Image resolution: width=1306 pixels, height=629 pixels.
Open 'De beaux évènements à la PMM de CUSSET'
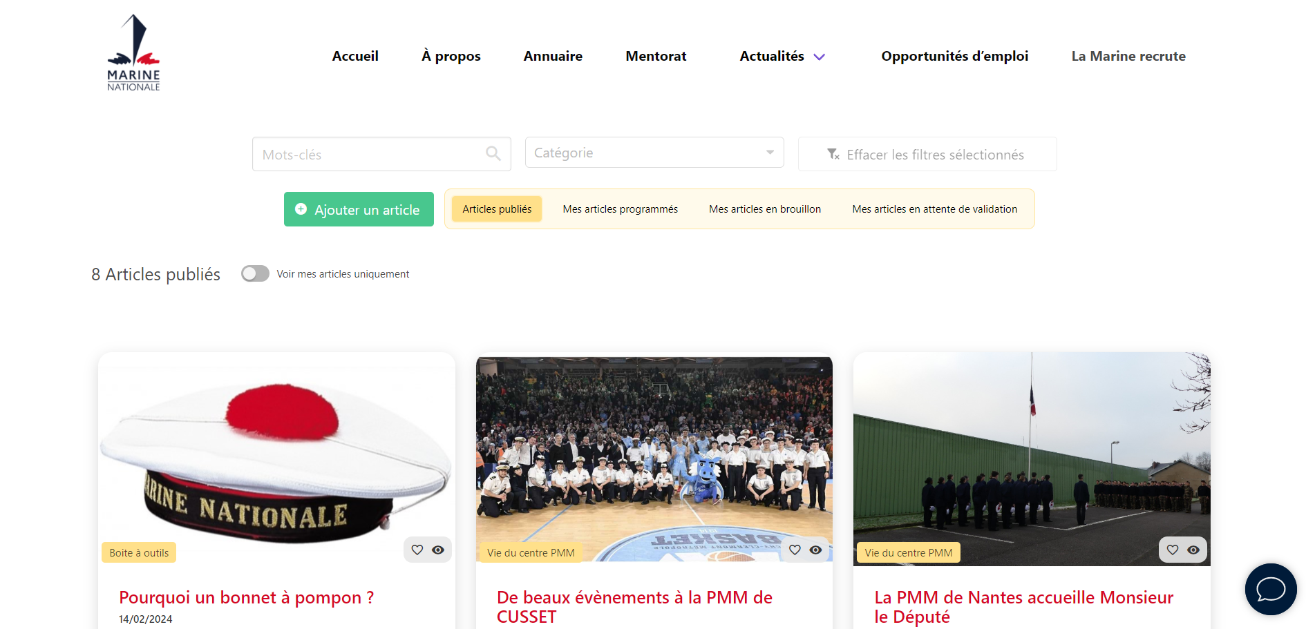[x=634, y=607]
